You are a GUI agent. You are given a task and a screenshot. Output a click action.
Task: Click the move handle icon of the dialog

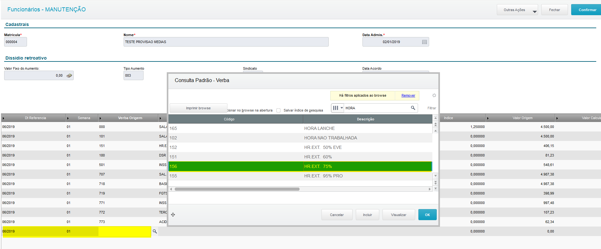tap(173, 215)
